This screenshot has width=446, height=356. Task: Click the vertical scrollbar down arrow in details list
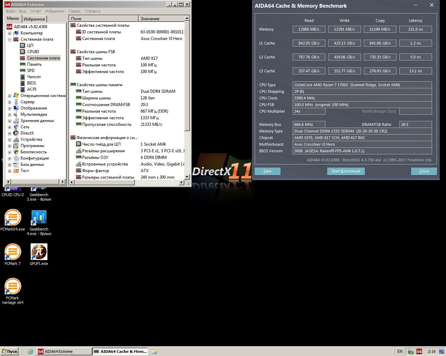[187, 177]
